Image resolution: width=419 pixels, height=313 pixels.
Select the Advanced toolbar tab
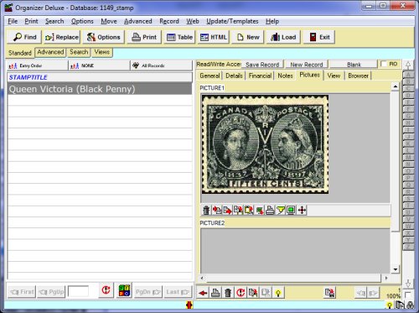pos(50,52)
